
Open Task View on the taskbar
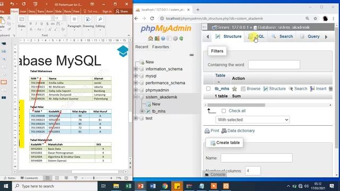[104, 186]
